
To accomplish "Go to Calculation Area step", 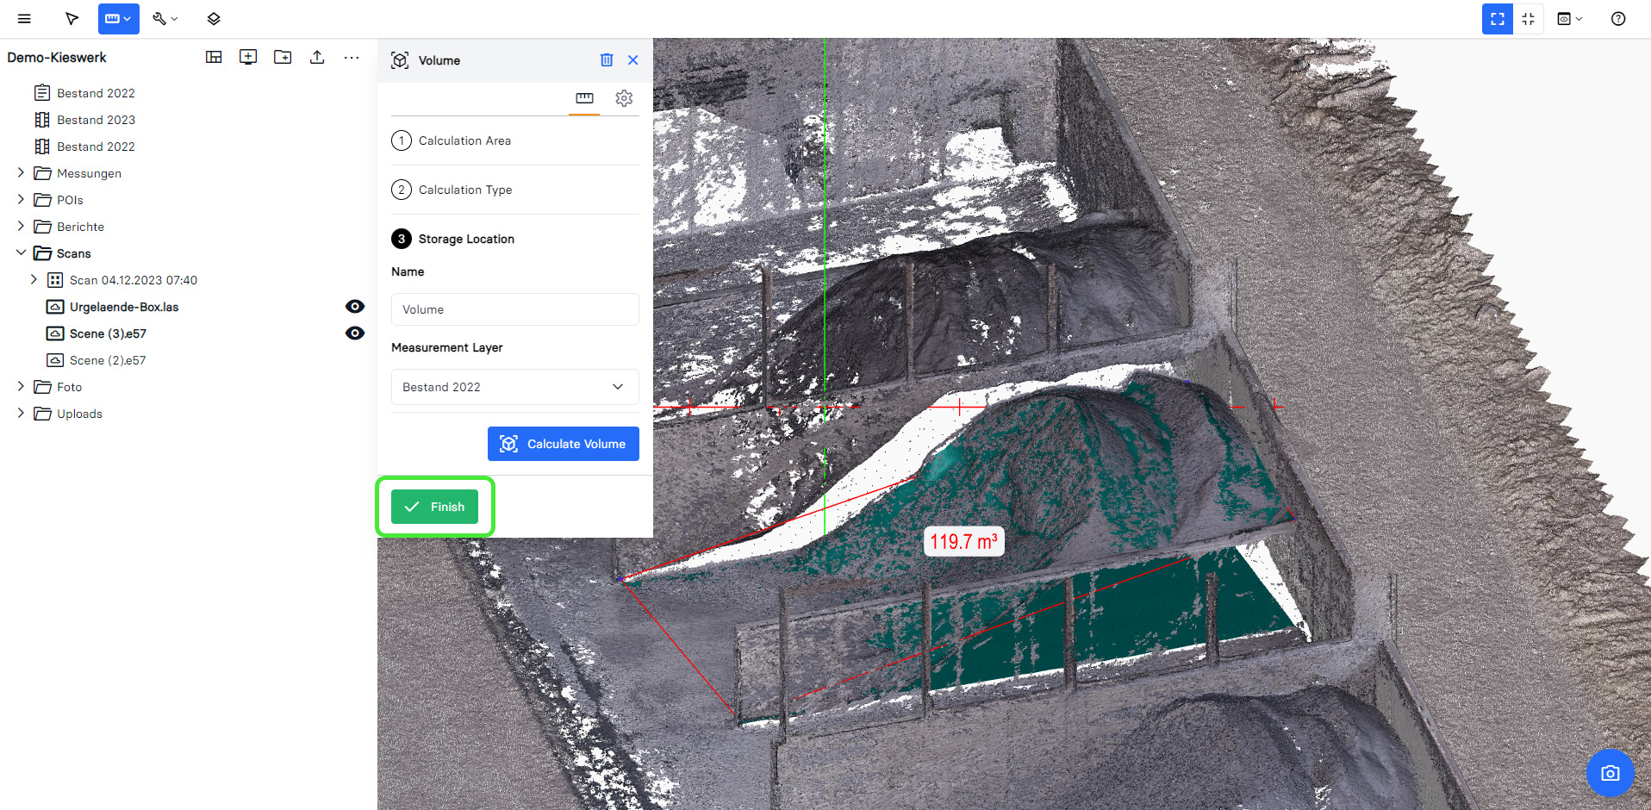I will point(464,140).
